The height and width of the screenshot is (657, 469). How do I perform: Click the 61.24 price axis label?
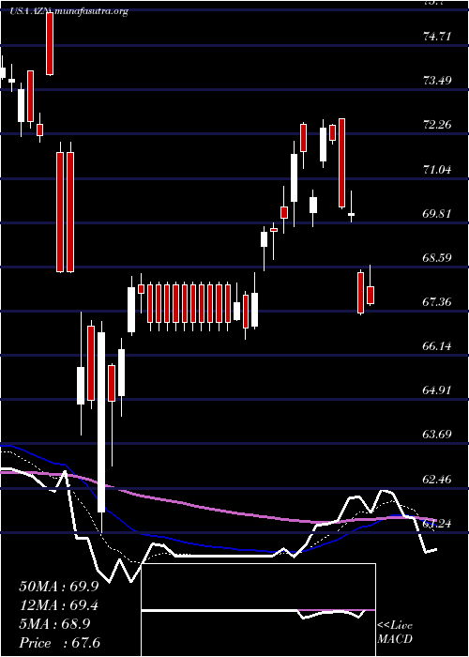[437, 524]
